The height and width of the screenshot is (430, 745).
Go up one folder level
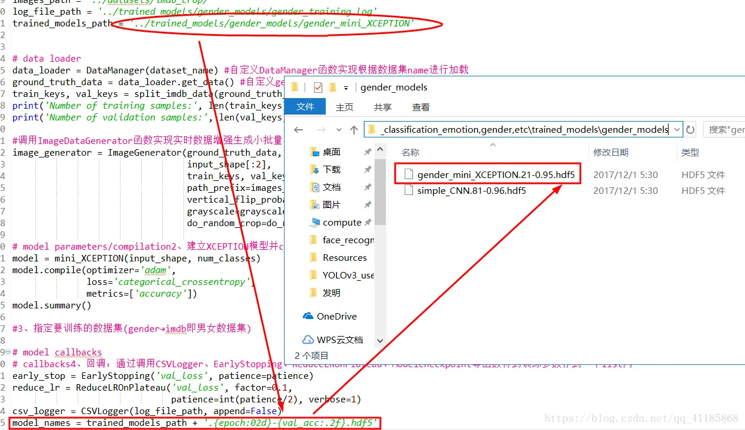coord(353,130)
